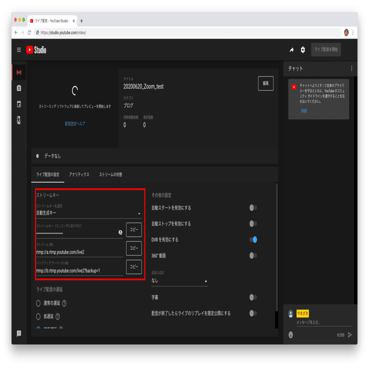The image size is (369, 369).
Task: Open chat options three-dot menu
Action: coord(352,68)
